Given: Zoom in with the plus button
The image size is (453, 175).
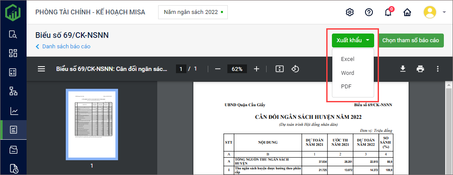Looking at the screenshot, I should pyautogui.click(x=257, y=69).
